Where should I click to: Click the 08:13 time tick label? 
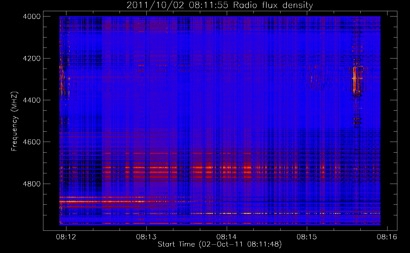tap(146, 237)
